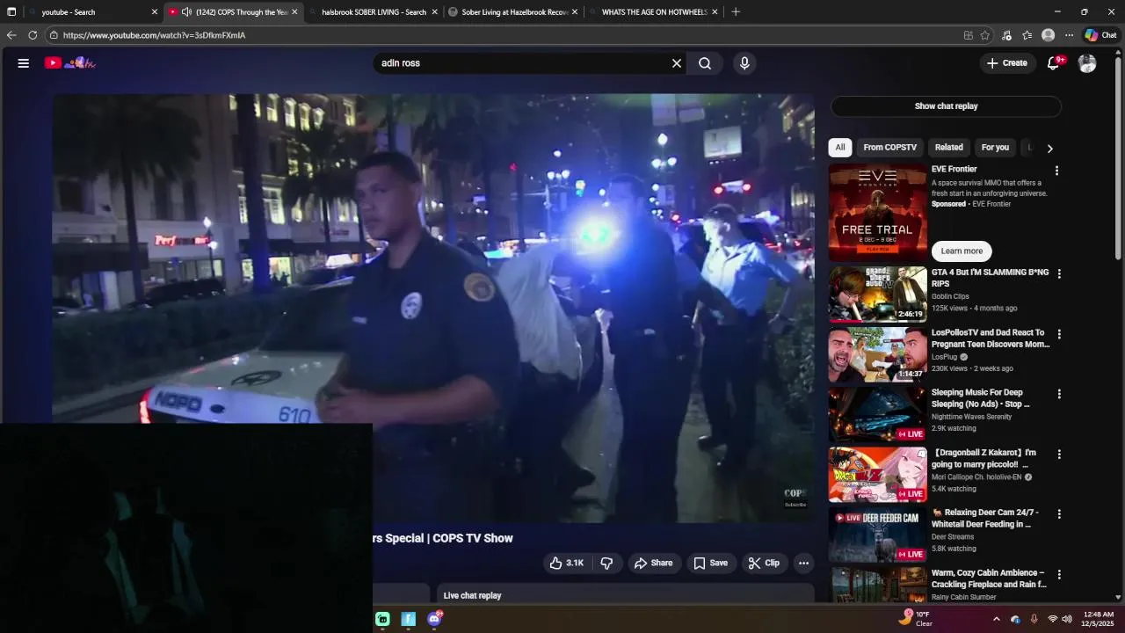Screen dimensions: 1125x633
Task: Add this page to favorites star
Action: (x=985, y=35)
